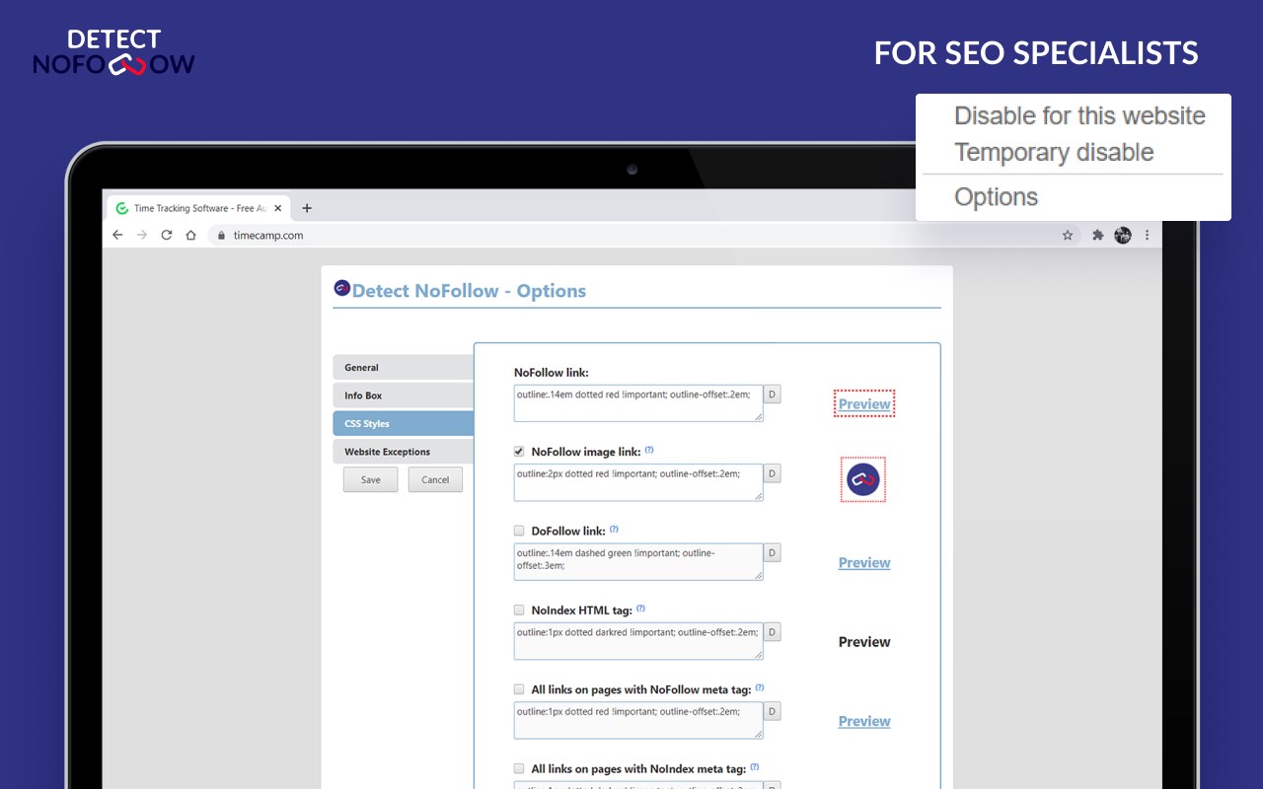Open the Website Exceptions tab
Viewport: 1263px width, 789px height.
point(404,452)
